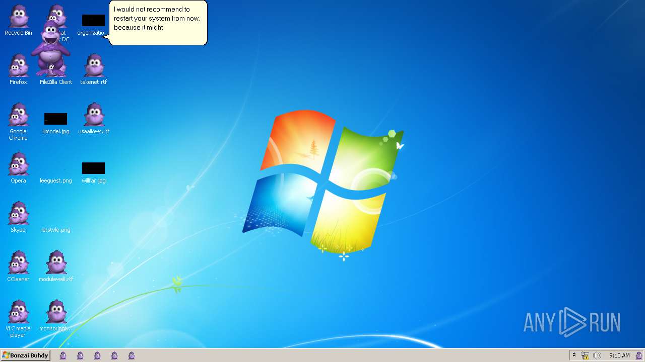Click the leeguest.png file label

pyautogui.click(x=56, y=180)
